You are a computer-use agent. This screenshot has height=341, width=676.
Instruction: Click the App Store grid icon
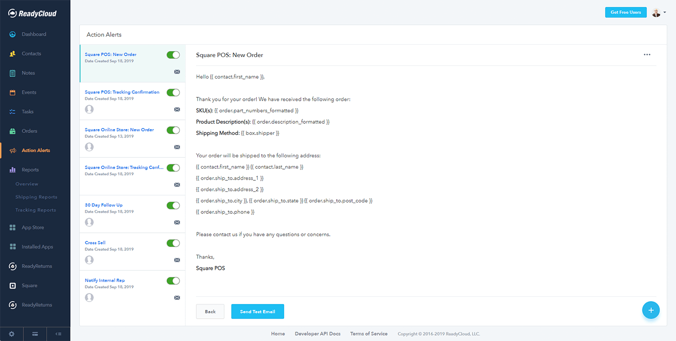13,227
